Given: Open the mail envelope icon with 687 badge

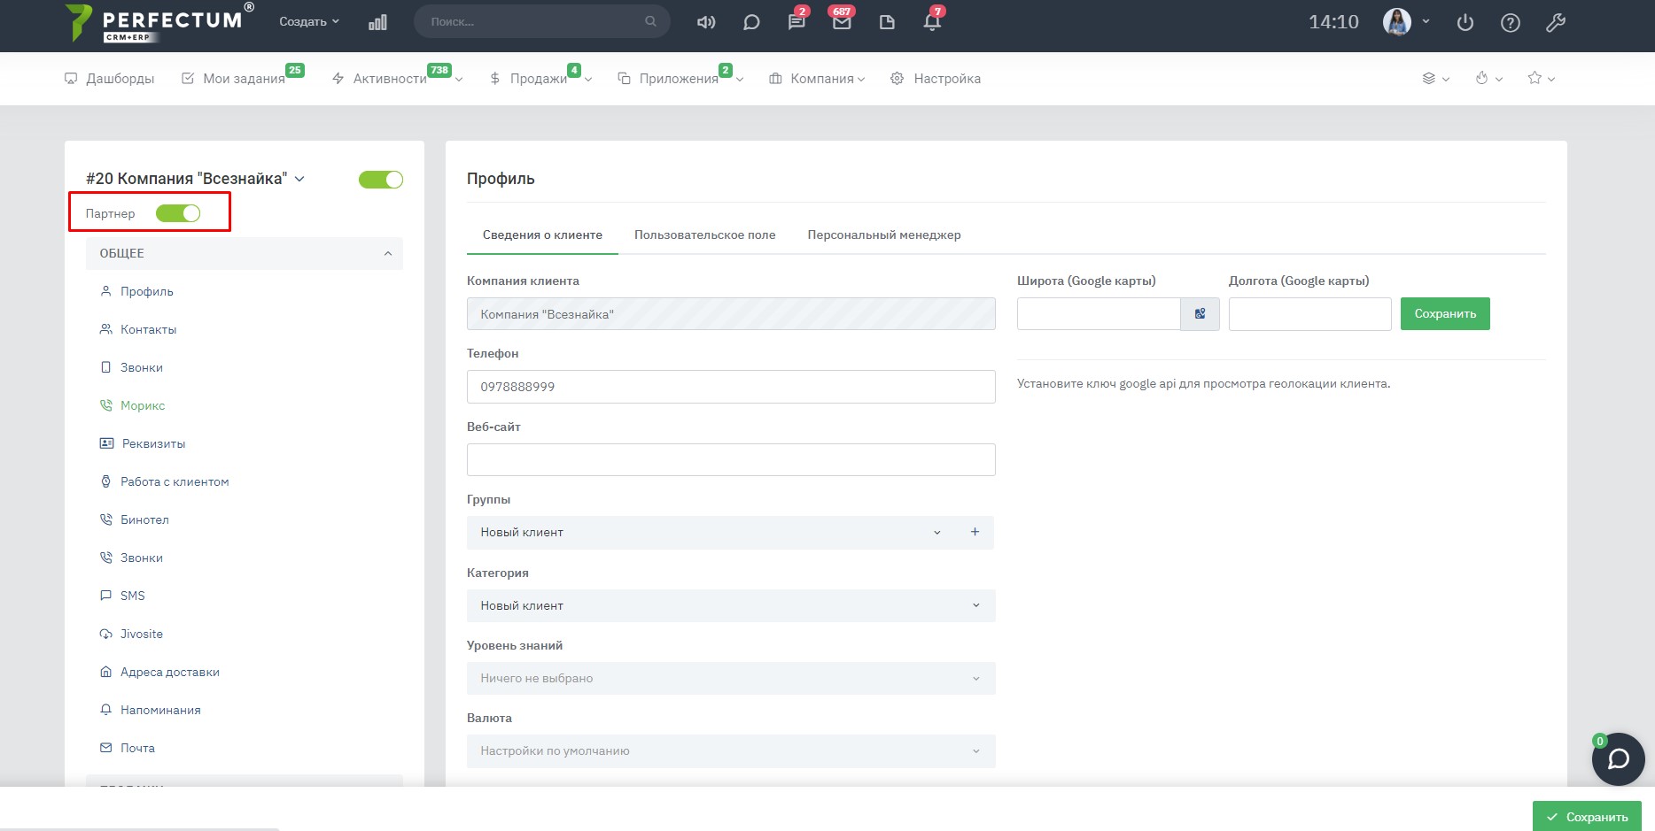Looking at the screenshot, I should [841, 22].
